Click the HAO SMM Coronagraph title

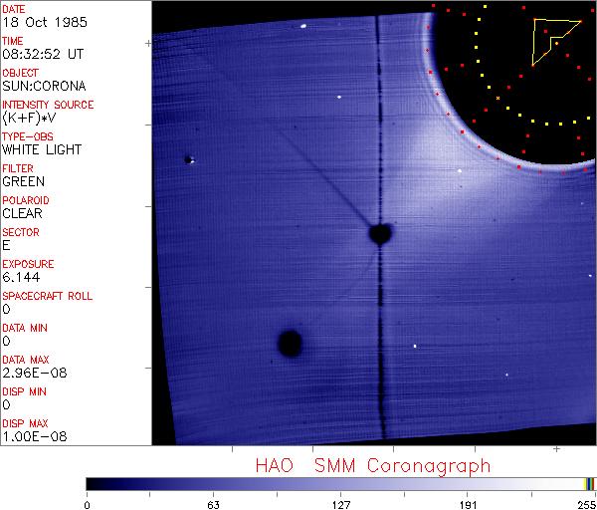(372, 465)
